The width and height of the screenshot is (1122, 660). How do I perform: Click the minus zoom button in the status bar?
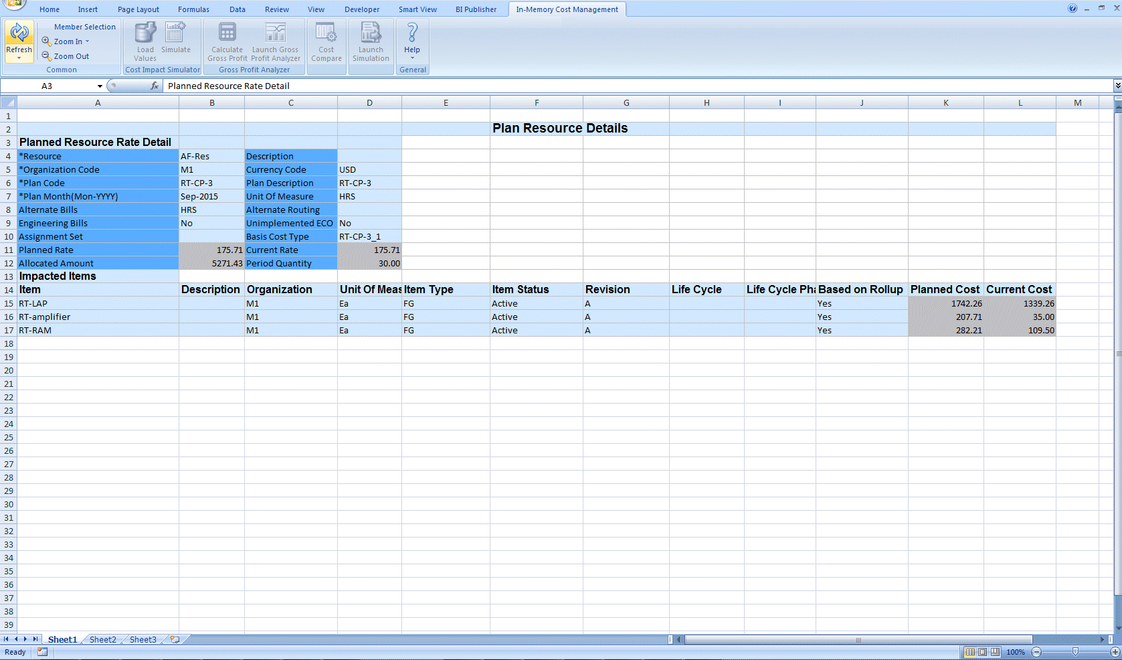point(1036,652)
